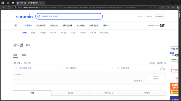Click the site lock icon in address bar
The height and width of the screenshot is (101, 181).
coord(16,7)
